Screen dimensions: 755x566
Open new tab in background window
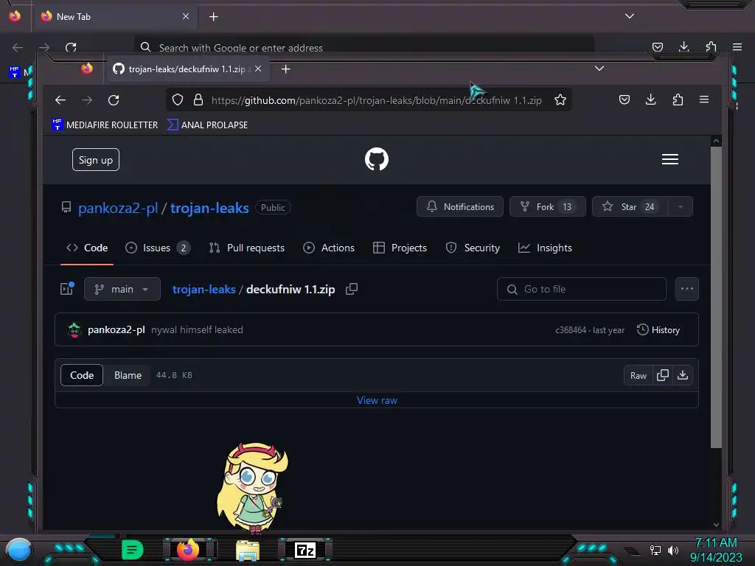coord(213,17)
